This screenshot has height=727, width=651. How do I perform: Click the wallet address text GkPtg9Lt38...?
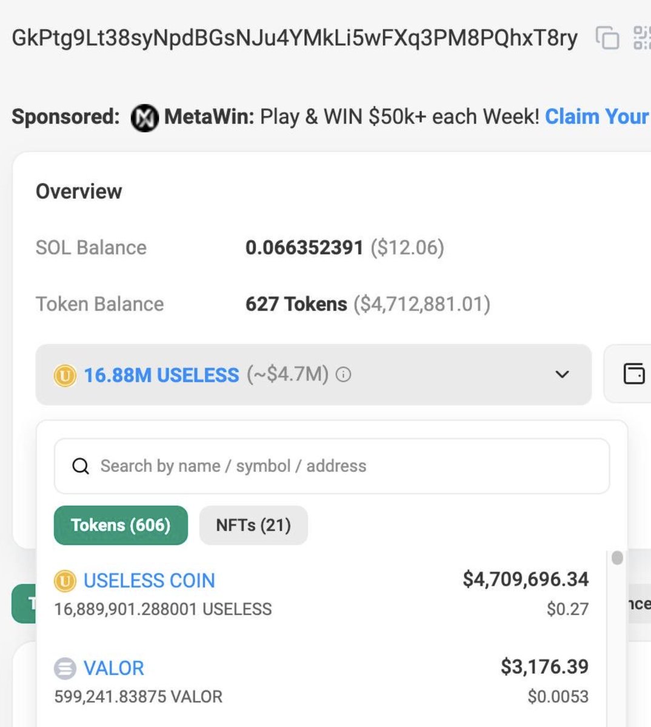pyautogui.click(x=295, y=38)
